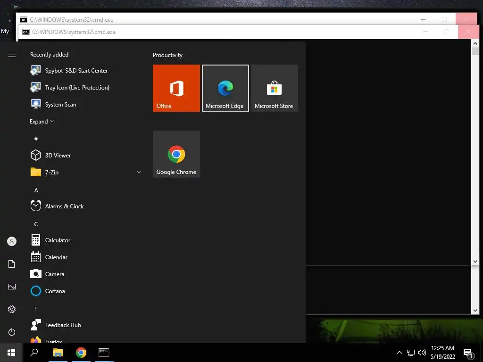Click the A letter header

pos(36,190)
